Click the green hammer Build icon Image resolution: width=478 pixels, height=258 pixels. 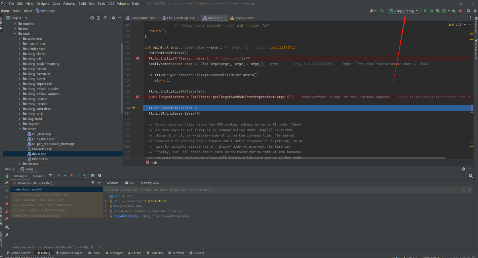382,11
